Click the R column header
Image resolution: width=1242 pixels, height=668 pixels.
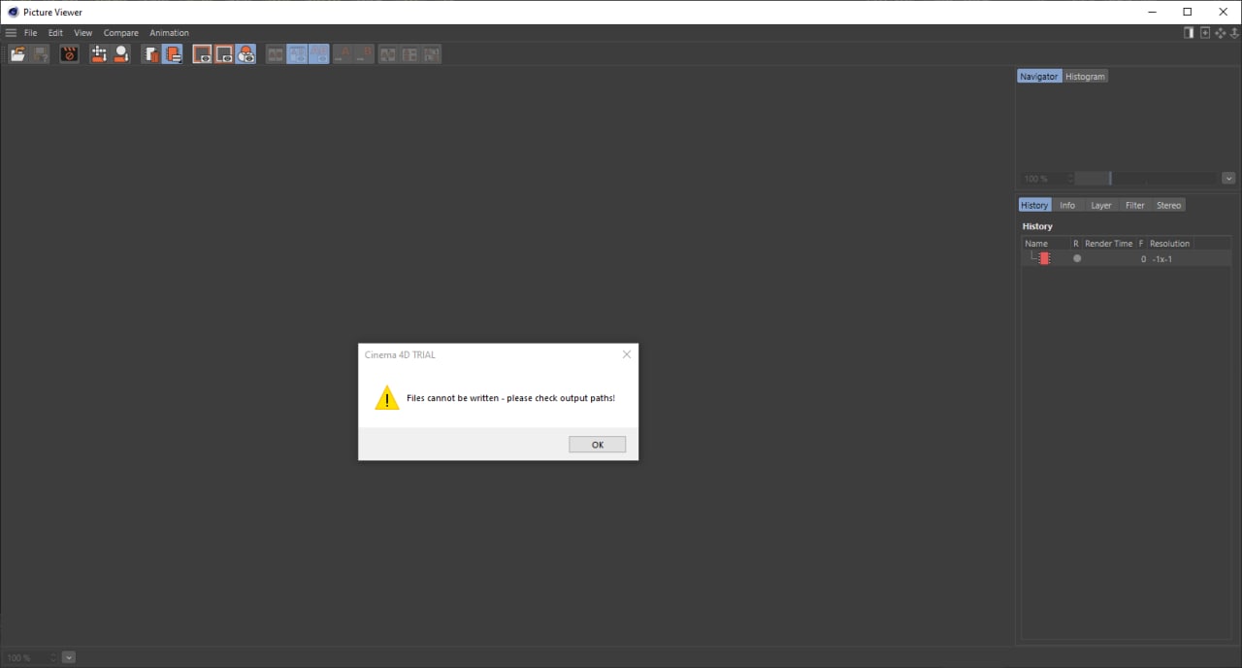(1076, 244)
